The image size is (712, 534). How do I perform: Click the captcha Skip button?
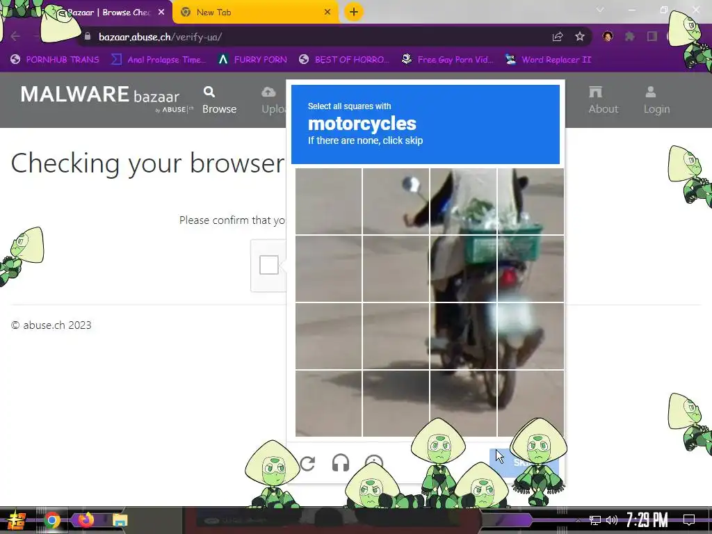pyautogui.click(x=524, y=462)
